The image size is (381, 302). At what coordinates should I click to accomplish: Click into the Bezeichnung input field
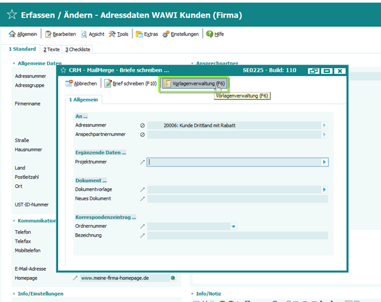pos(237,235)
